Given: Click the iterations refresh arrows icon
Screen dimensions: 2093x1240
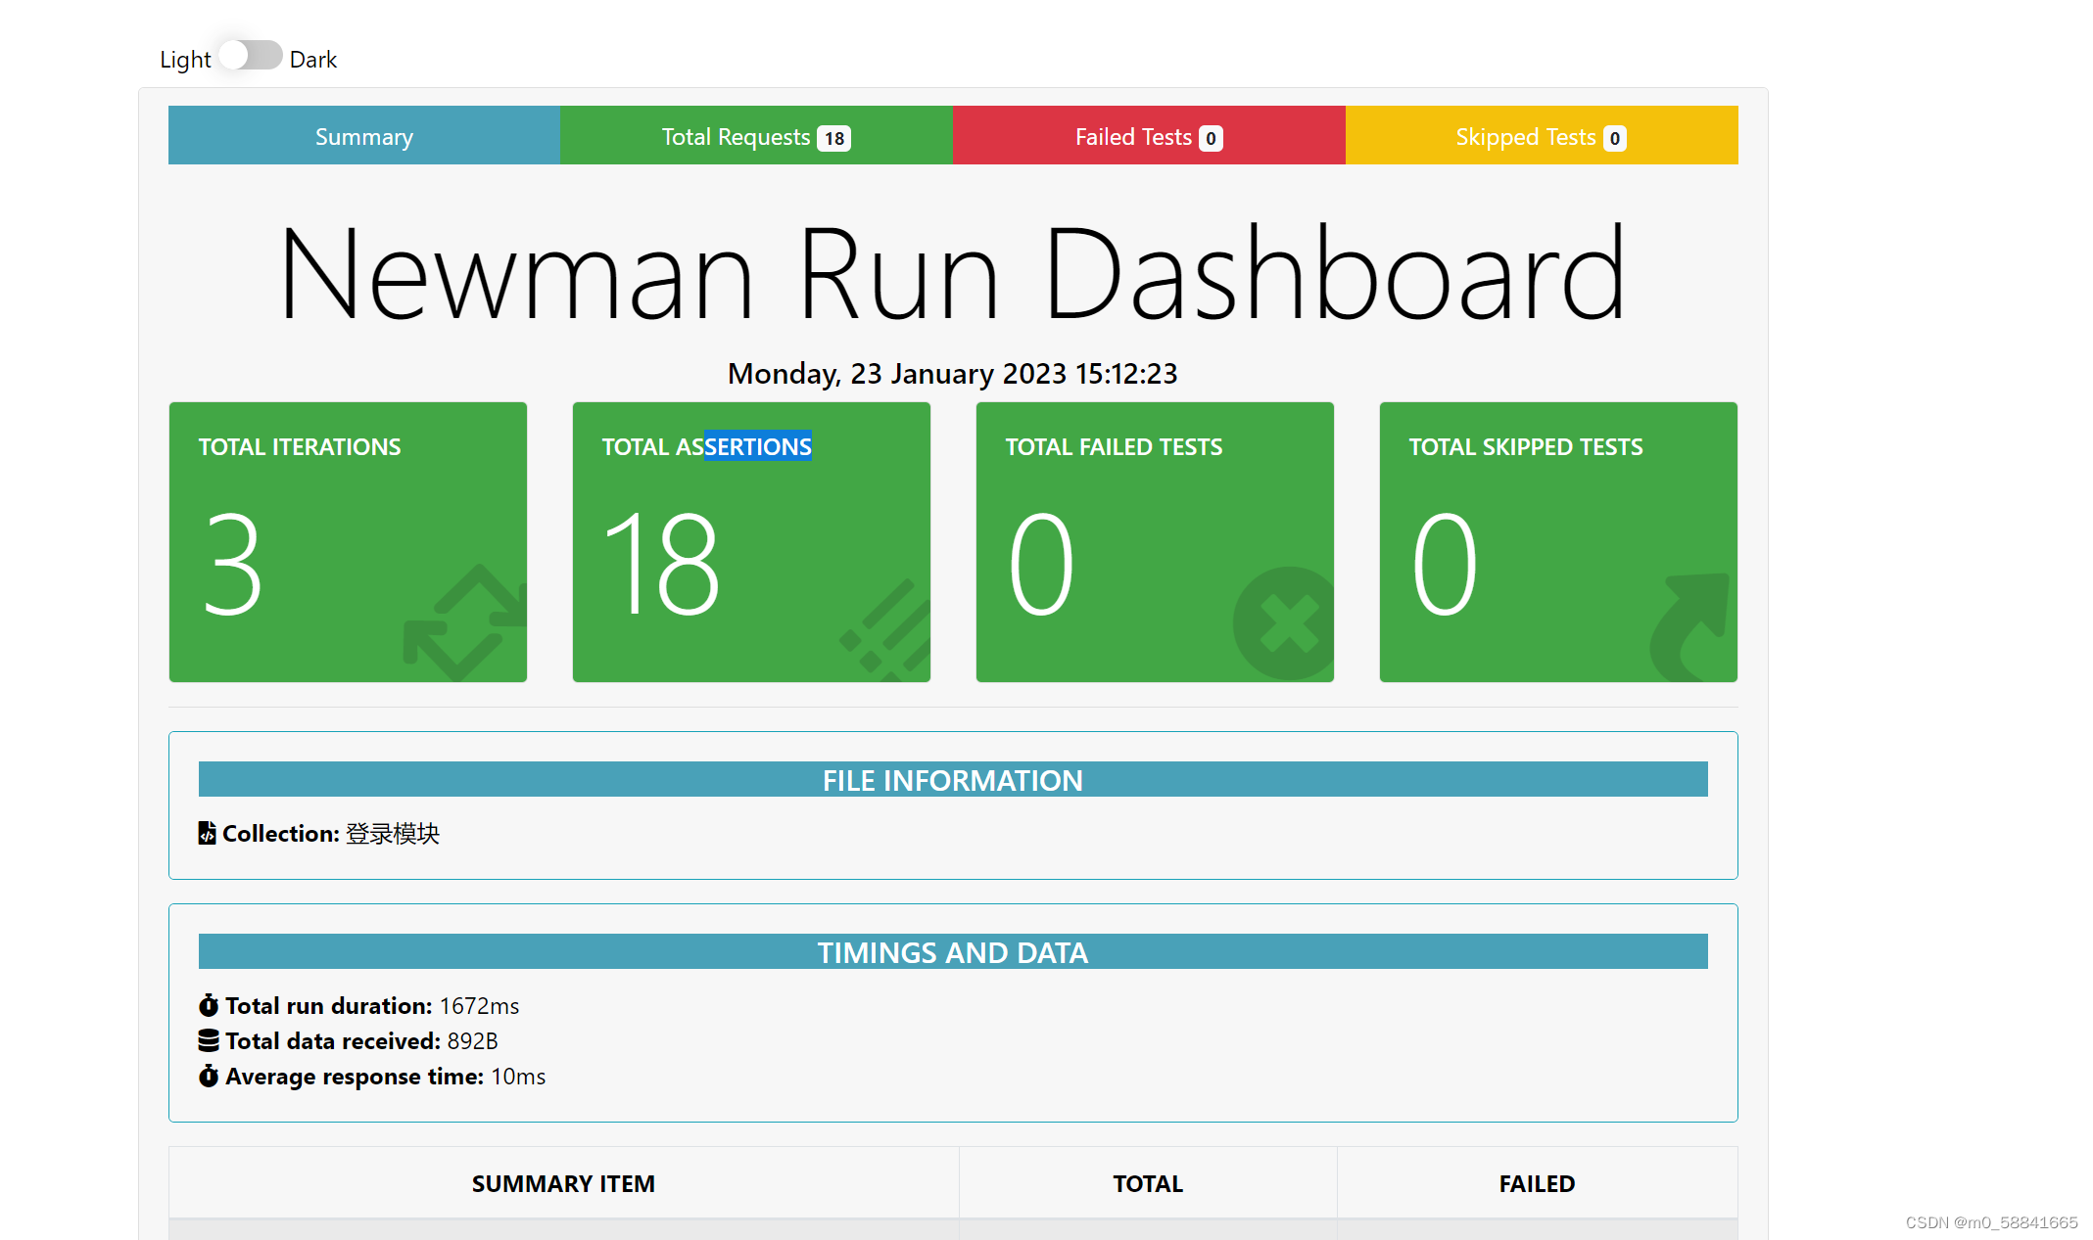Looking at the screenshot, I should [x=466, y=622].
